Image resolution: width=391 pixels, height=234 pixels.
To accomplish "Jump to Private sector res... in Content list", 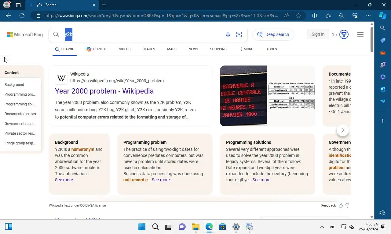I will point(20,133).
